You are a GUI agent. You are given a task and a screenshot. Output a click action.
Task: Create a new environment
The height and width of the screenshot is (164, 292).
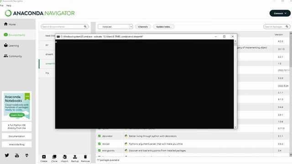(44, 159)
